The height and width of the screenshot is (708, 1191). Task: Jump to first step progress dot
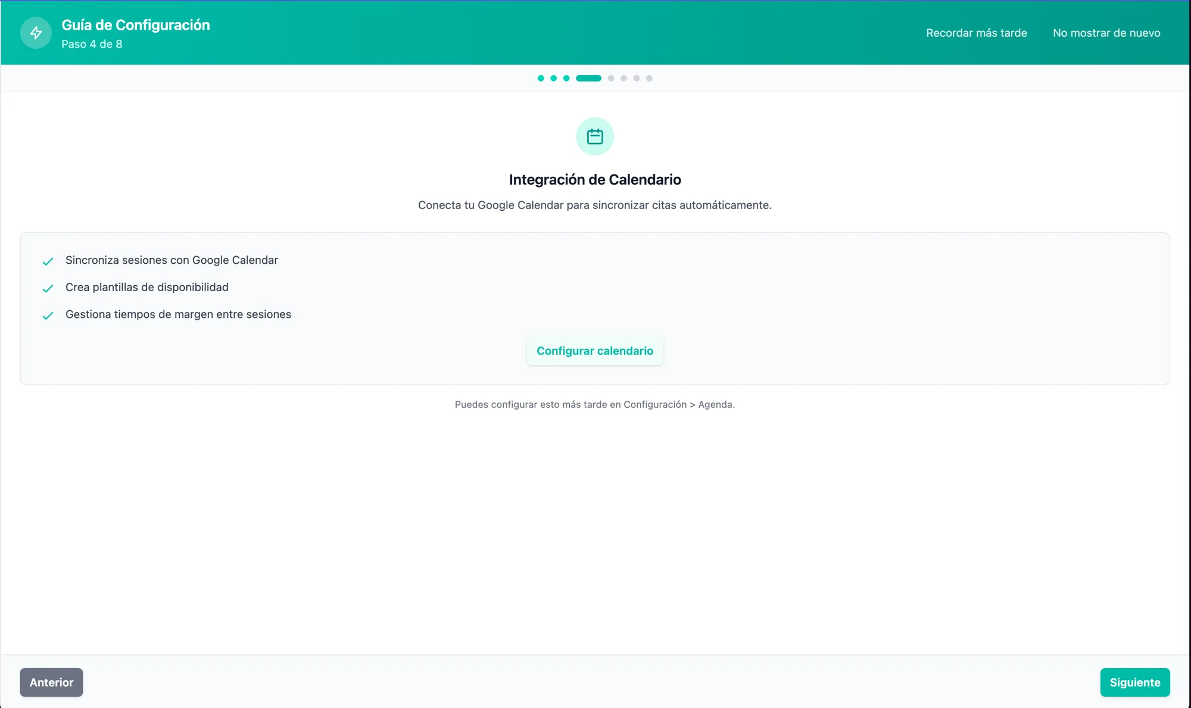(x=541, y=78)
